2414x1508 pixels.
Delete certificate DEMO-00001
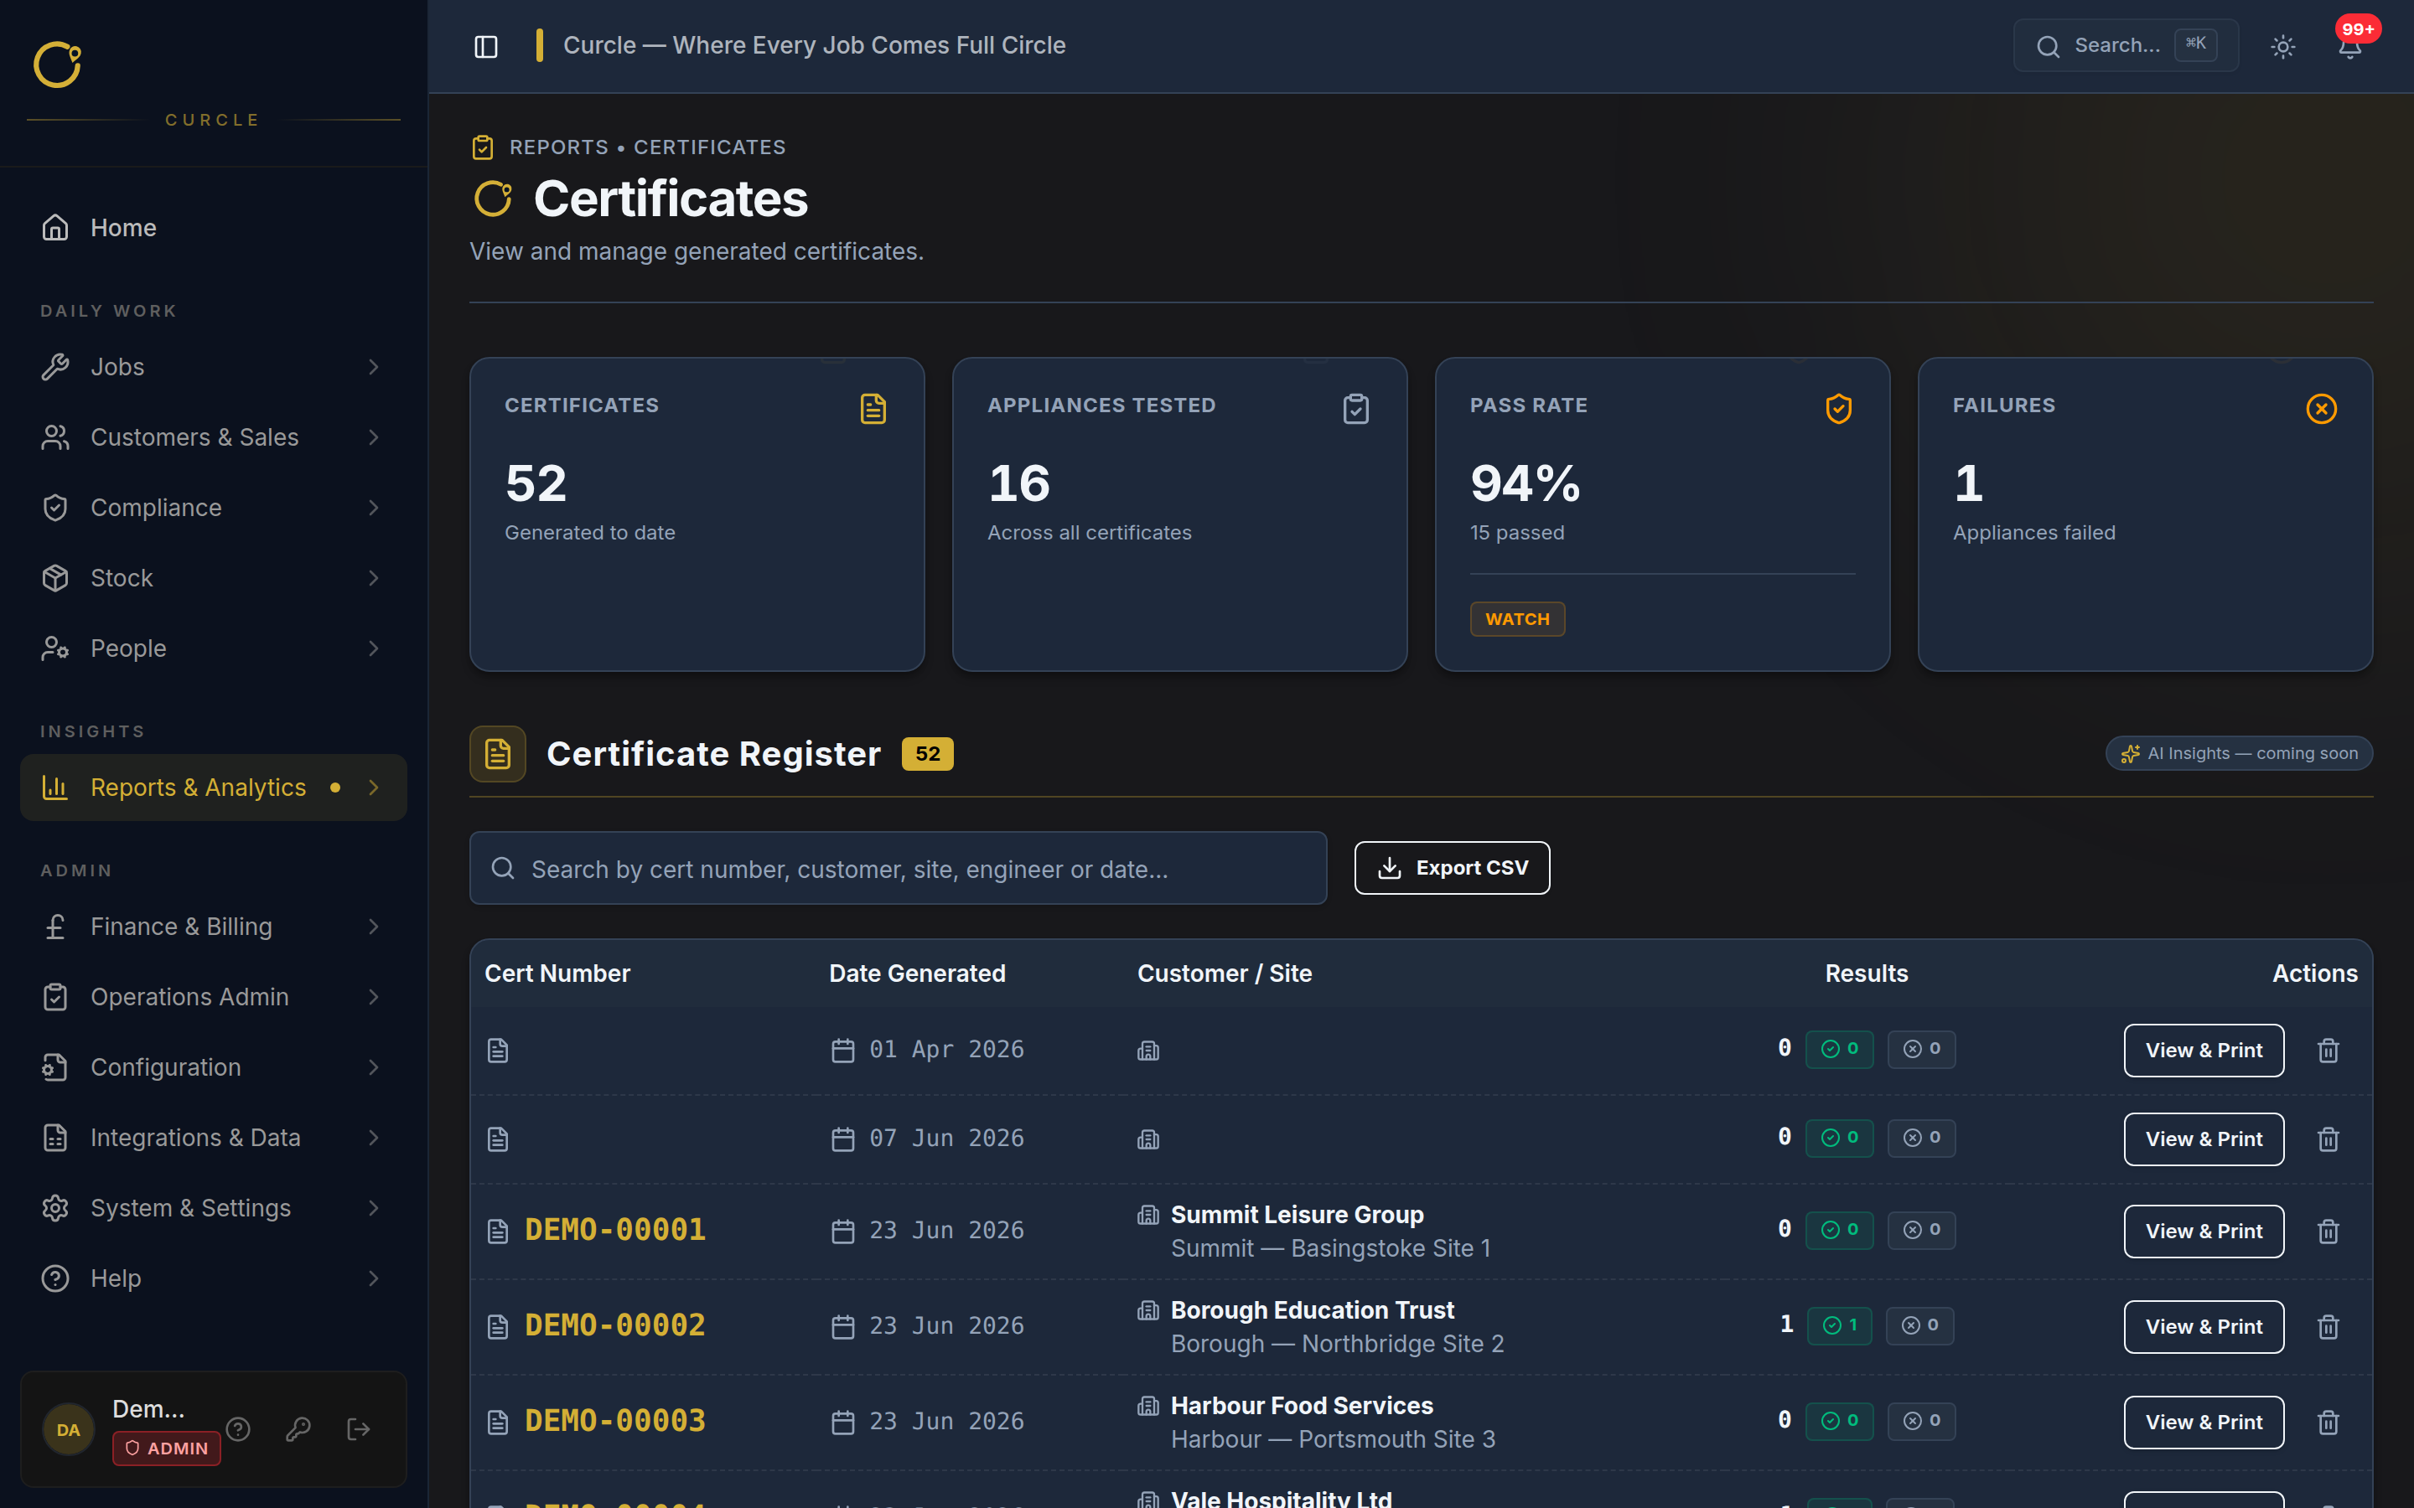point(2329,1231)
